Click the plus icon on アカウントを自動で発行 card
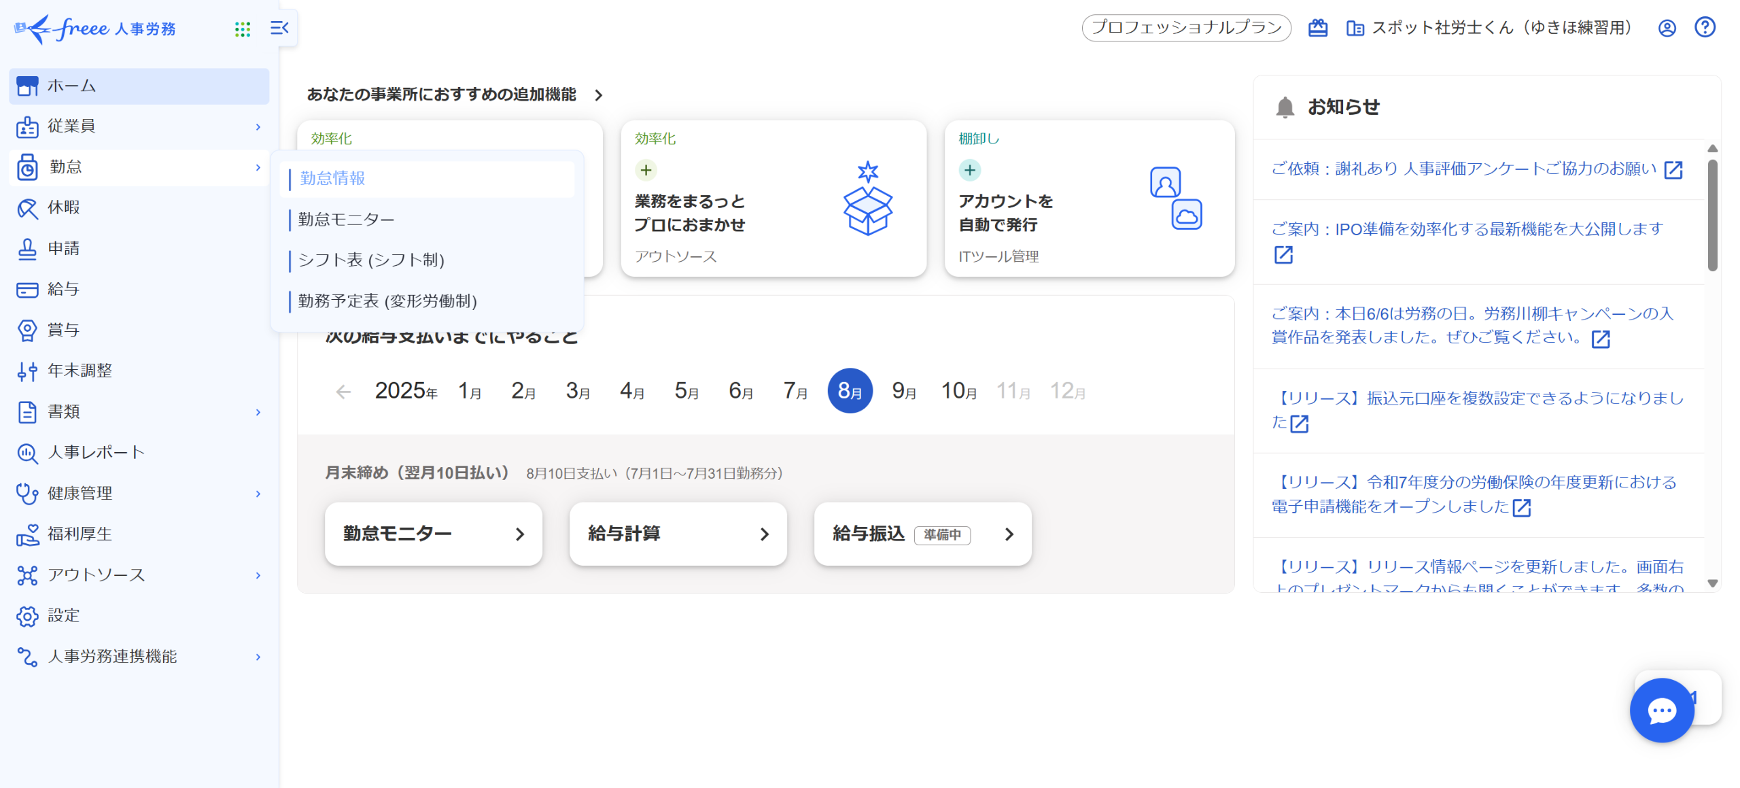This screenshot has width=1740, height=788. [969, 170]
